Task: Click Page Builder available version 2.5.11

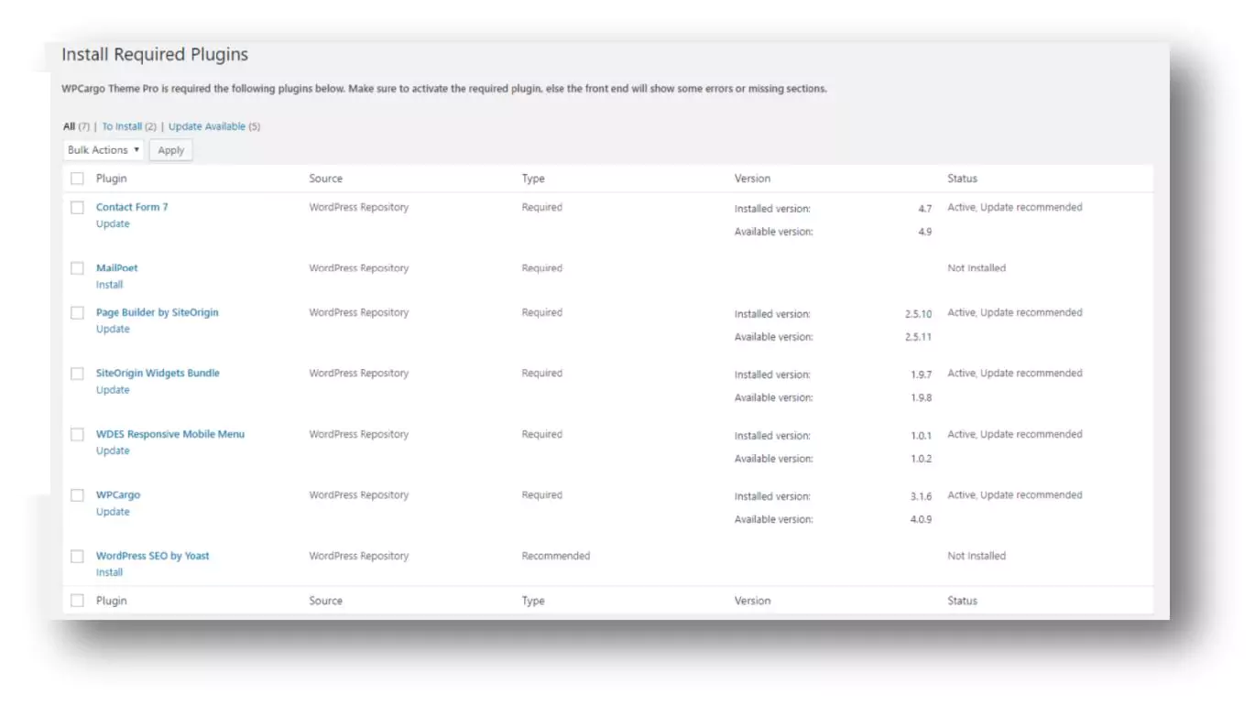Action: coord(918,337)
